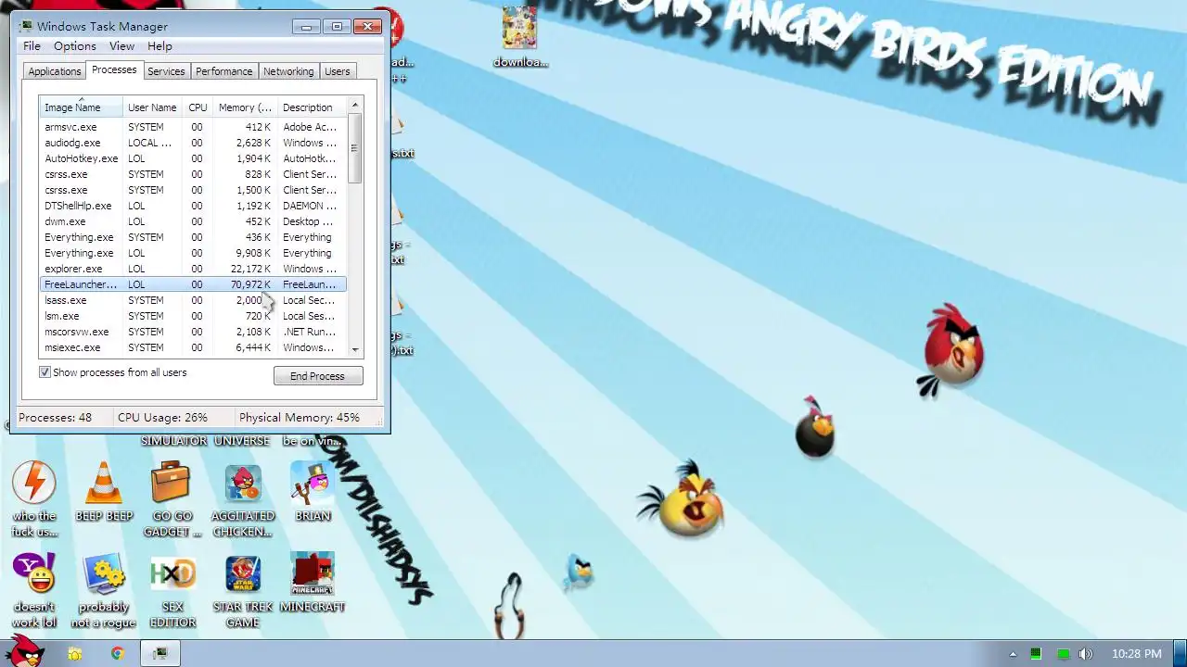Click the Angry Birds Start button

pyautogui.click(x=25, y=650)
